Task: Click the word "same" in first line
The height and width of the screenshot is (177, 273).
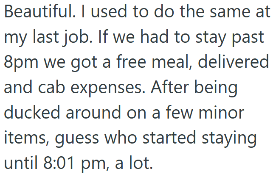Action: tap(228, 12)
